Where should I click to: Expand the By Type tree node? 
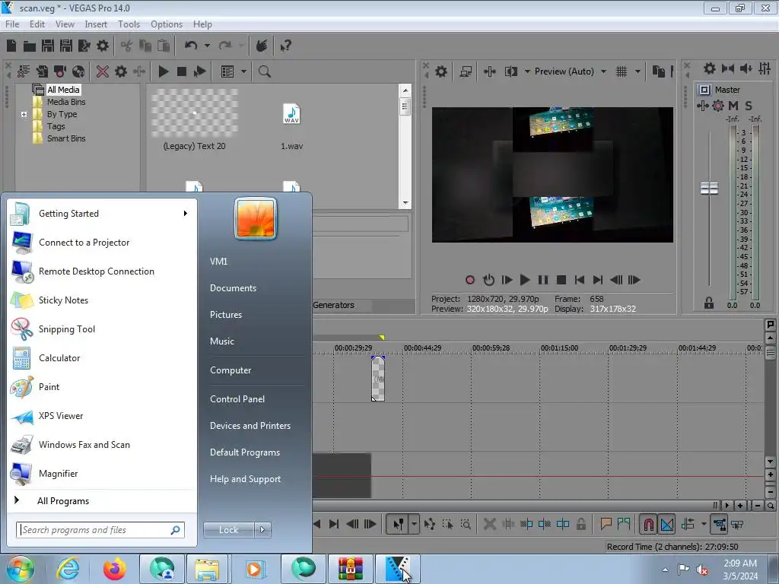24,114
